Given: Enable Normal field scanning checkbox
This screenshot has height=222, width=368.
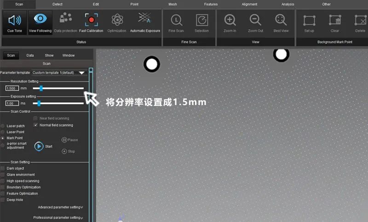Looking at the screenshot, I should (x=36, y=125).
